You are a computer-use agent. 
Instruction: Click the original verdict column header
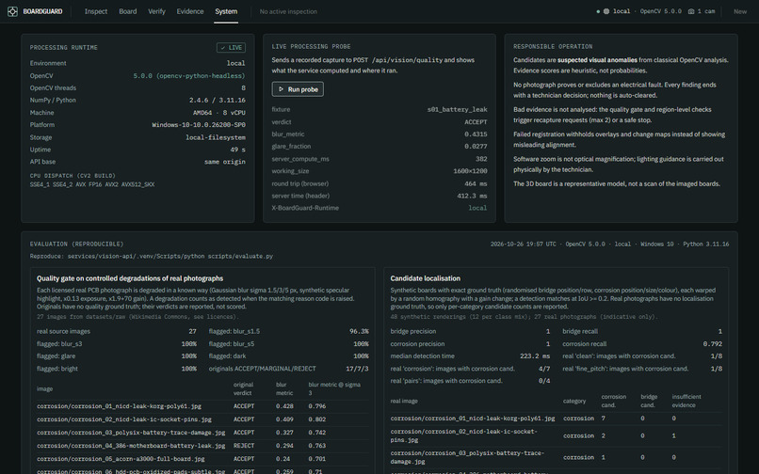pyautogui.click(x=243, y=388)
